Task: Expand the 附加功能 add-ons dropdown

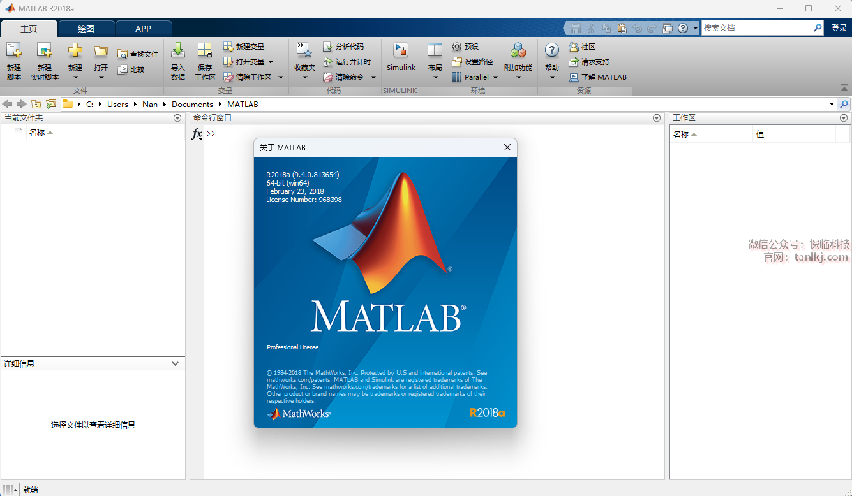Action: pyautogui.click(x=518, y=78)
